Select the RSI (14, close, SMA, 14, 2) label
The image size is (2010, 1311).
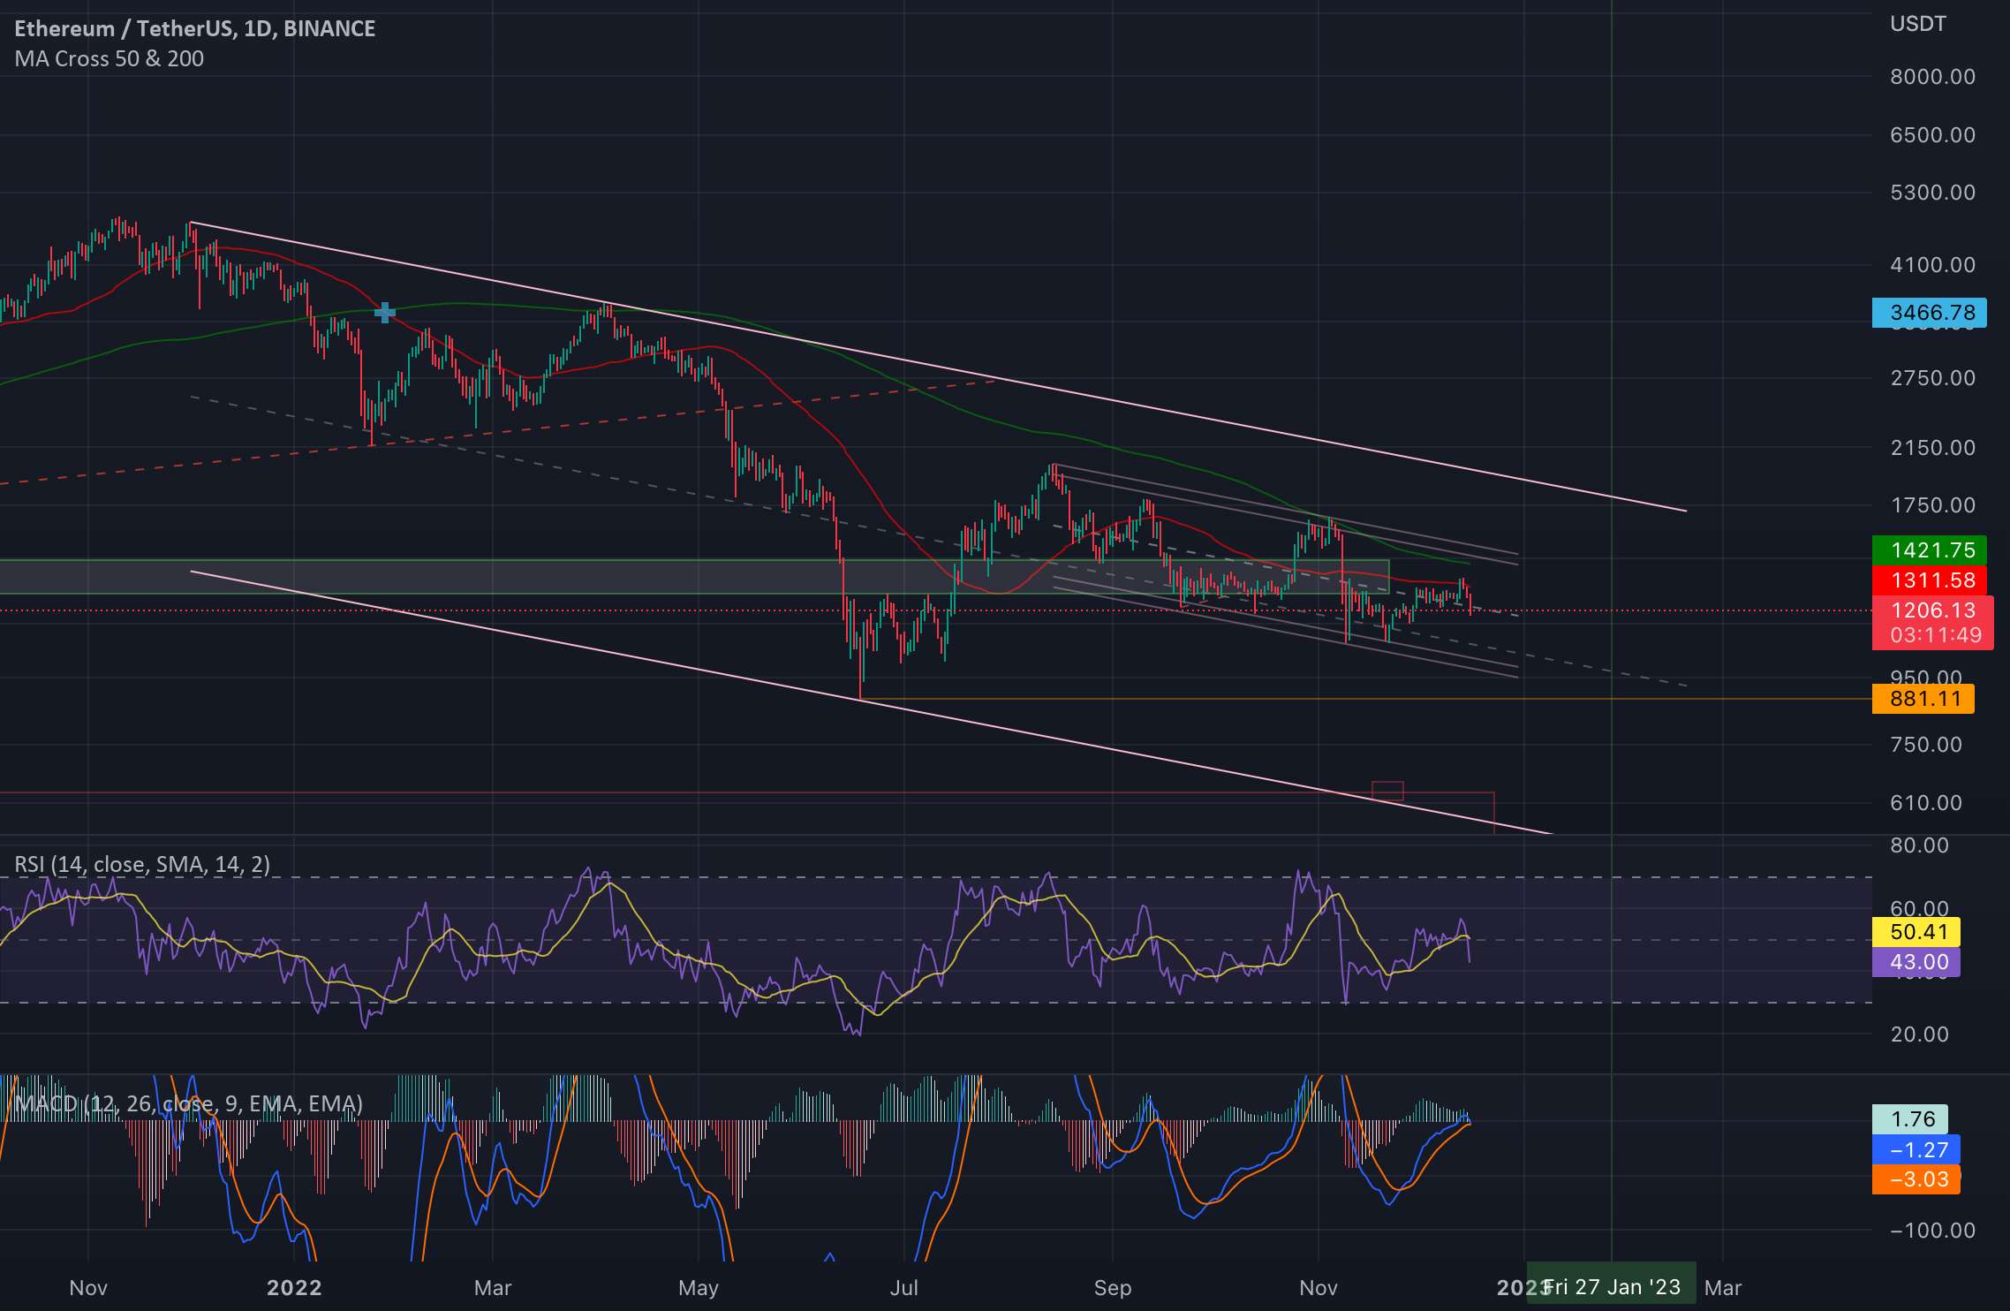pos(142,864)
